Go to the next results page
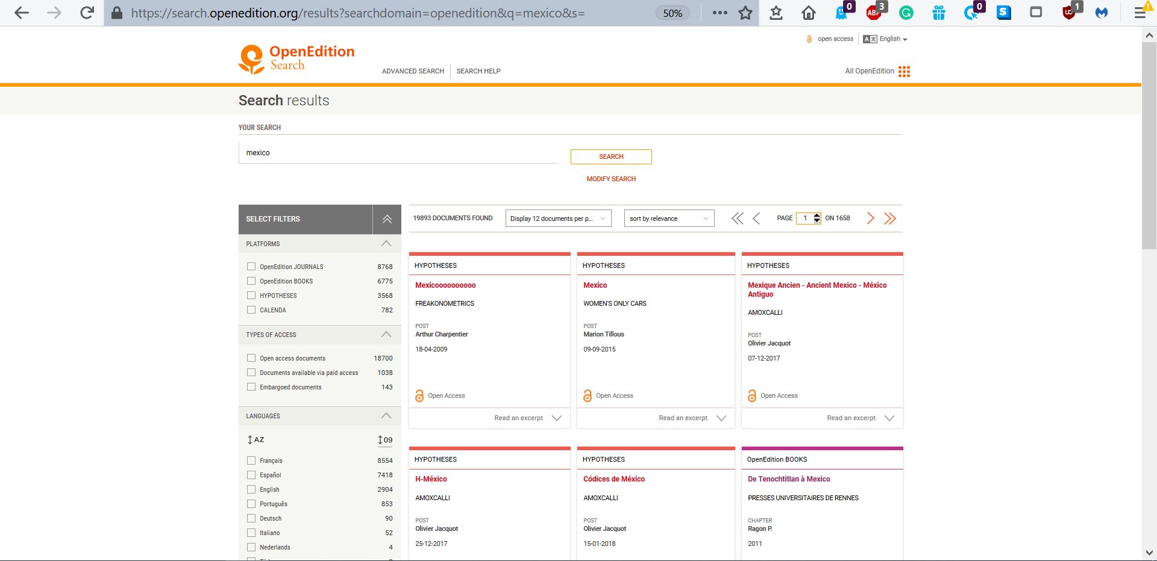Viewport: 1157px width, 561px height. point(870,219)
